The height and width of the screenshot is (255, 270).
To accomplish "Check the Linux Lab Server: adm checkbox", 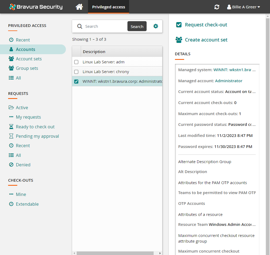I will tap(76, 62).
